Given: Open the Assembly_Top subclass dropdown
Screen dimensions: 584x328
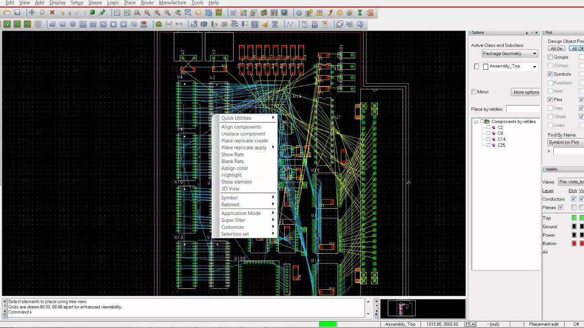Looking at the screenshot, I should [x=509, y=66].
